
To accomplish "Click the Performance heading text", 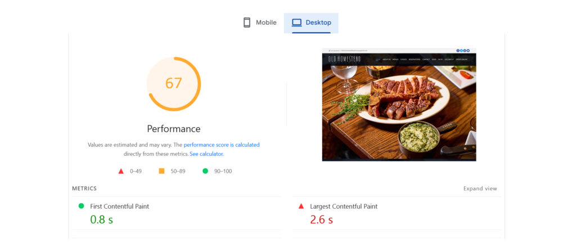I will (x=174, y=128).
